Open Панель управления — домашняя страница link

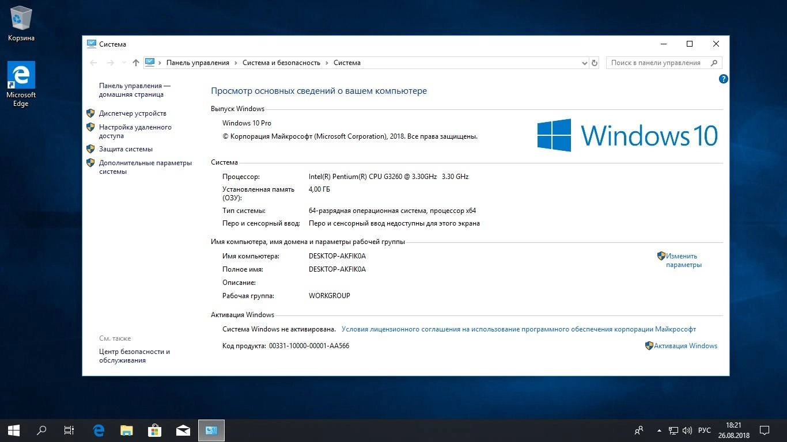[135, 90]
